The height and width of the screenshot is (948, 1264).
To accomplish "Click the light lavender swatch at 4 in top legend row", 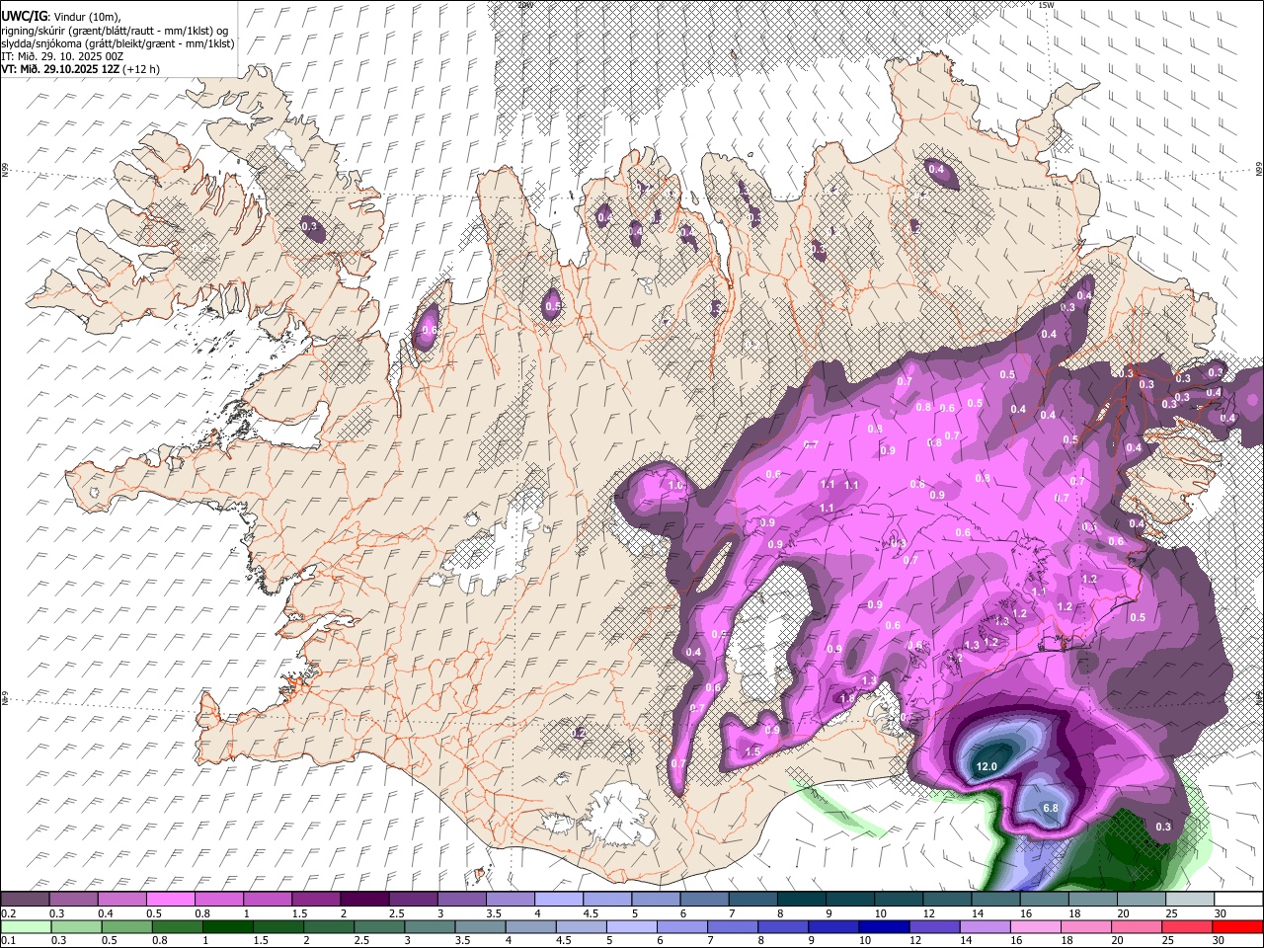I will (558, 900).
